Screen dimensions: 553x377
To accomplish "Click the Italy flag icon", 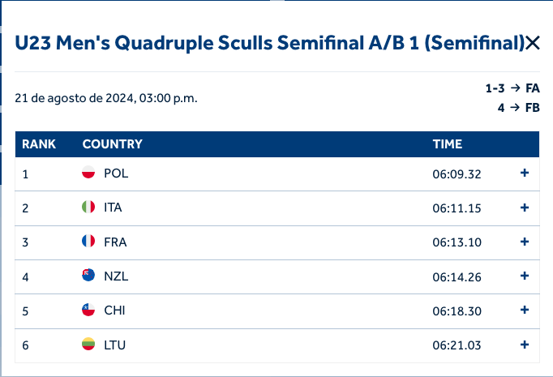I will click(x=89, y=208).
